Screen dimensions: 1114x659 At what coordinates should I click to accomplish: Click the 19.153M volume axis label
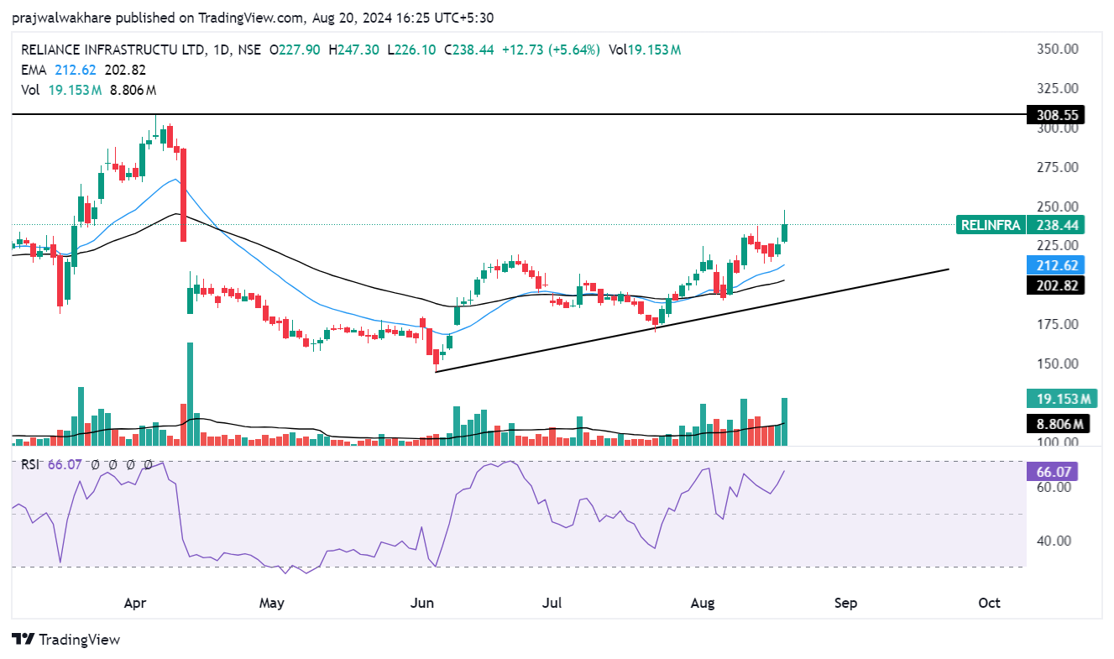[1061, 399]
